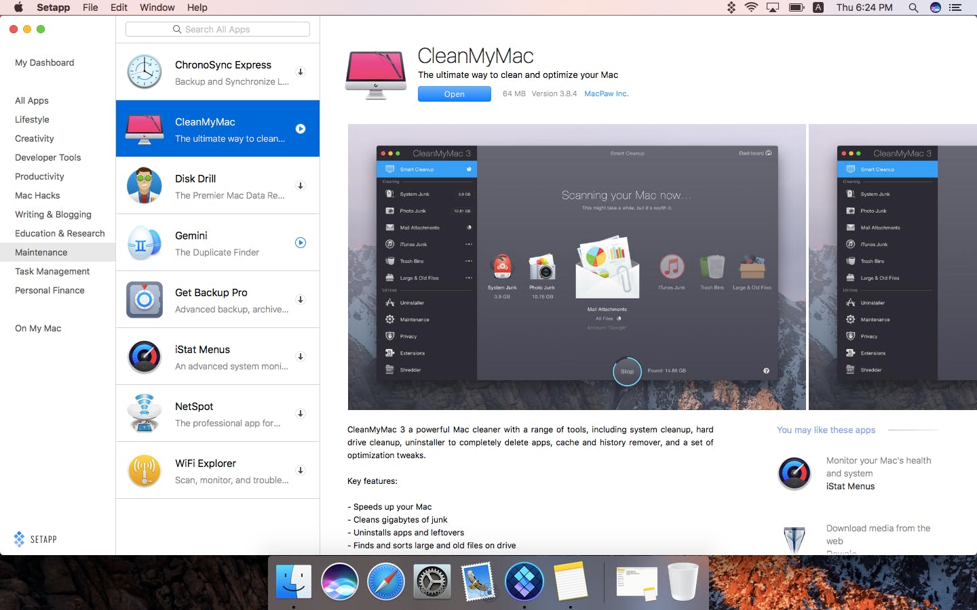Download Get Backup Pro with its arrow icon
This screenshot has width=977, height=610.
(301, 300)
